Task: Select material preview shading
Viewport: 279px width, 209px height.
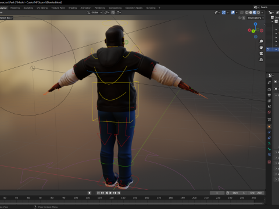Action: pos(255,13)
